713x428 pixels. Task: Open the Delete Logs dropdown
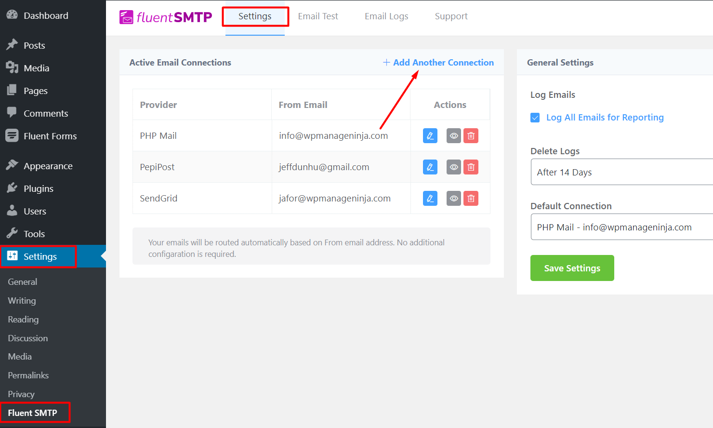(621, 172)
